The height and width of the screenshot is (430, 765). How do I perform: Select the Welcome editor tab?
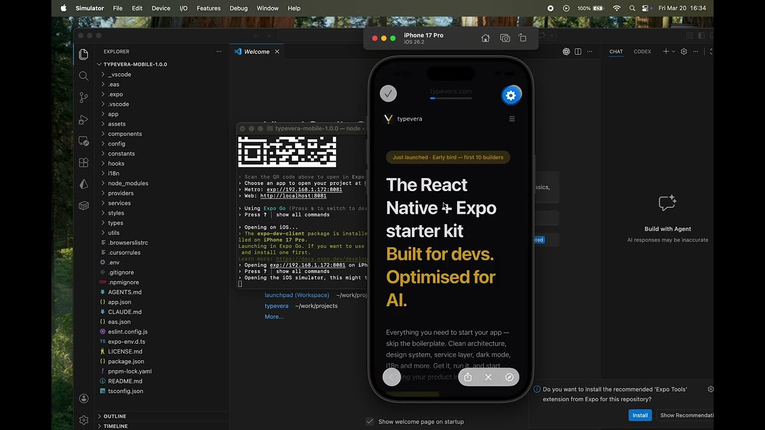click(x=256, y=51)
